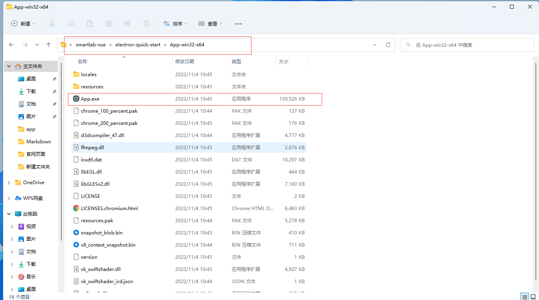The width and height of the screenshot is (539, 300).
Task: Select the locales folder icon
Action: pyautogui.click(x=76, y=74)
